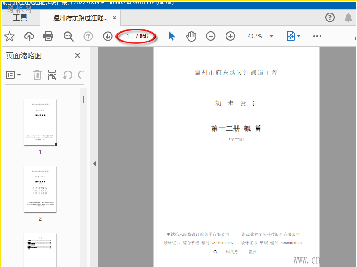
Task: Print the document with printer icon
Action: (48, 36)
